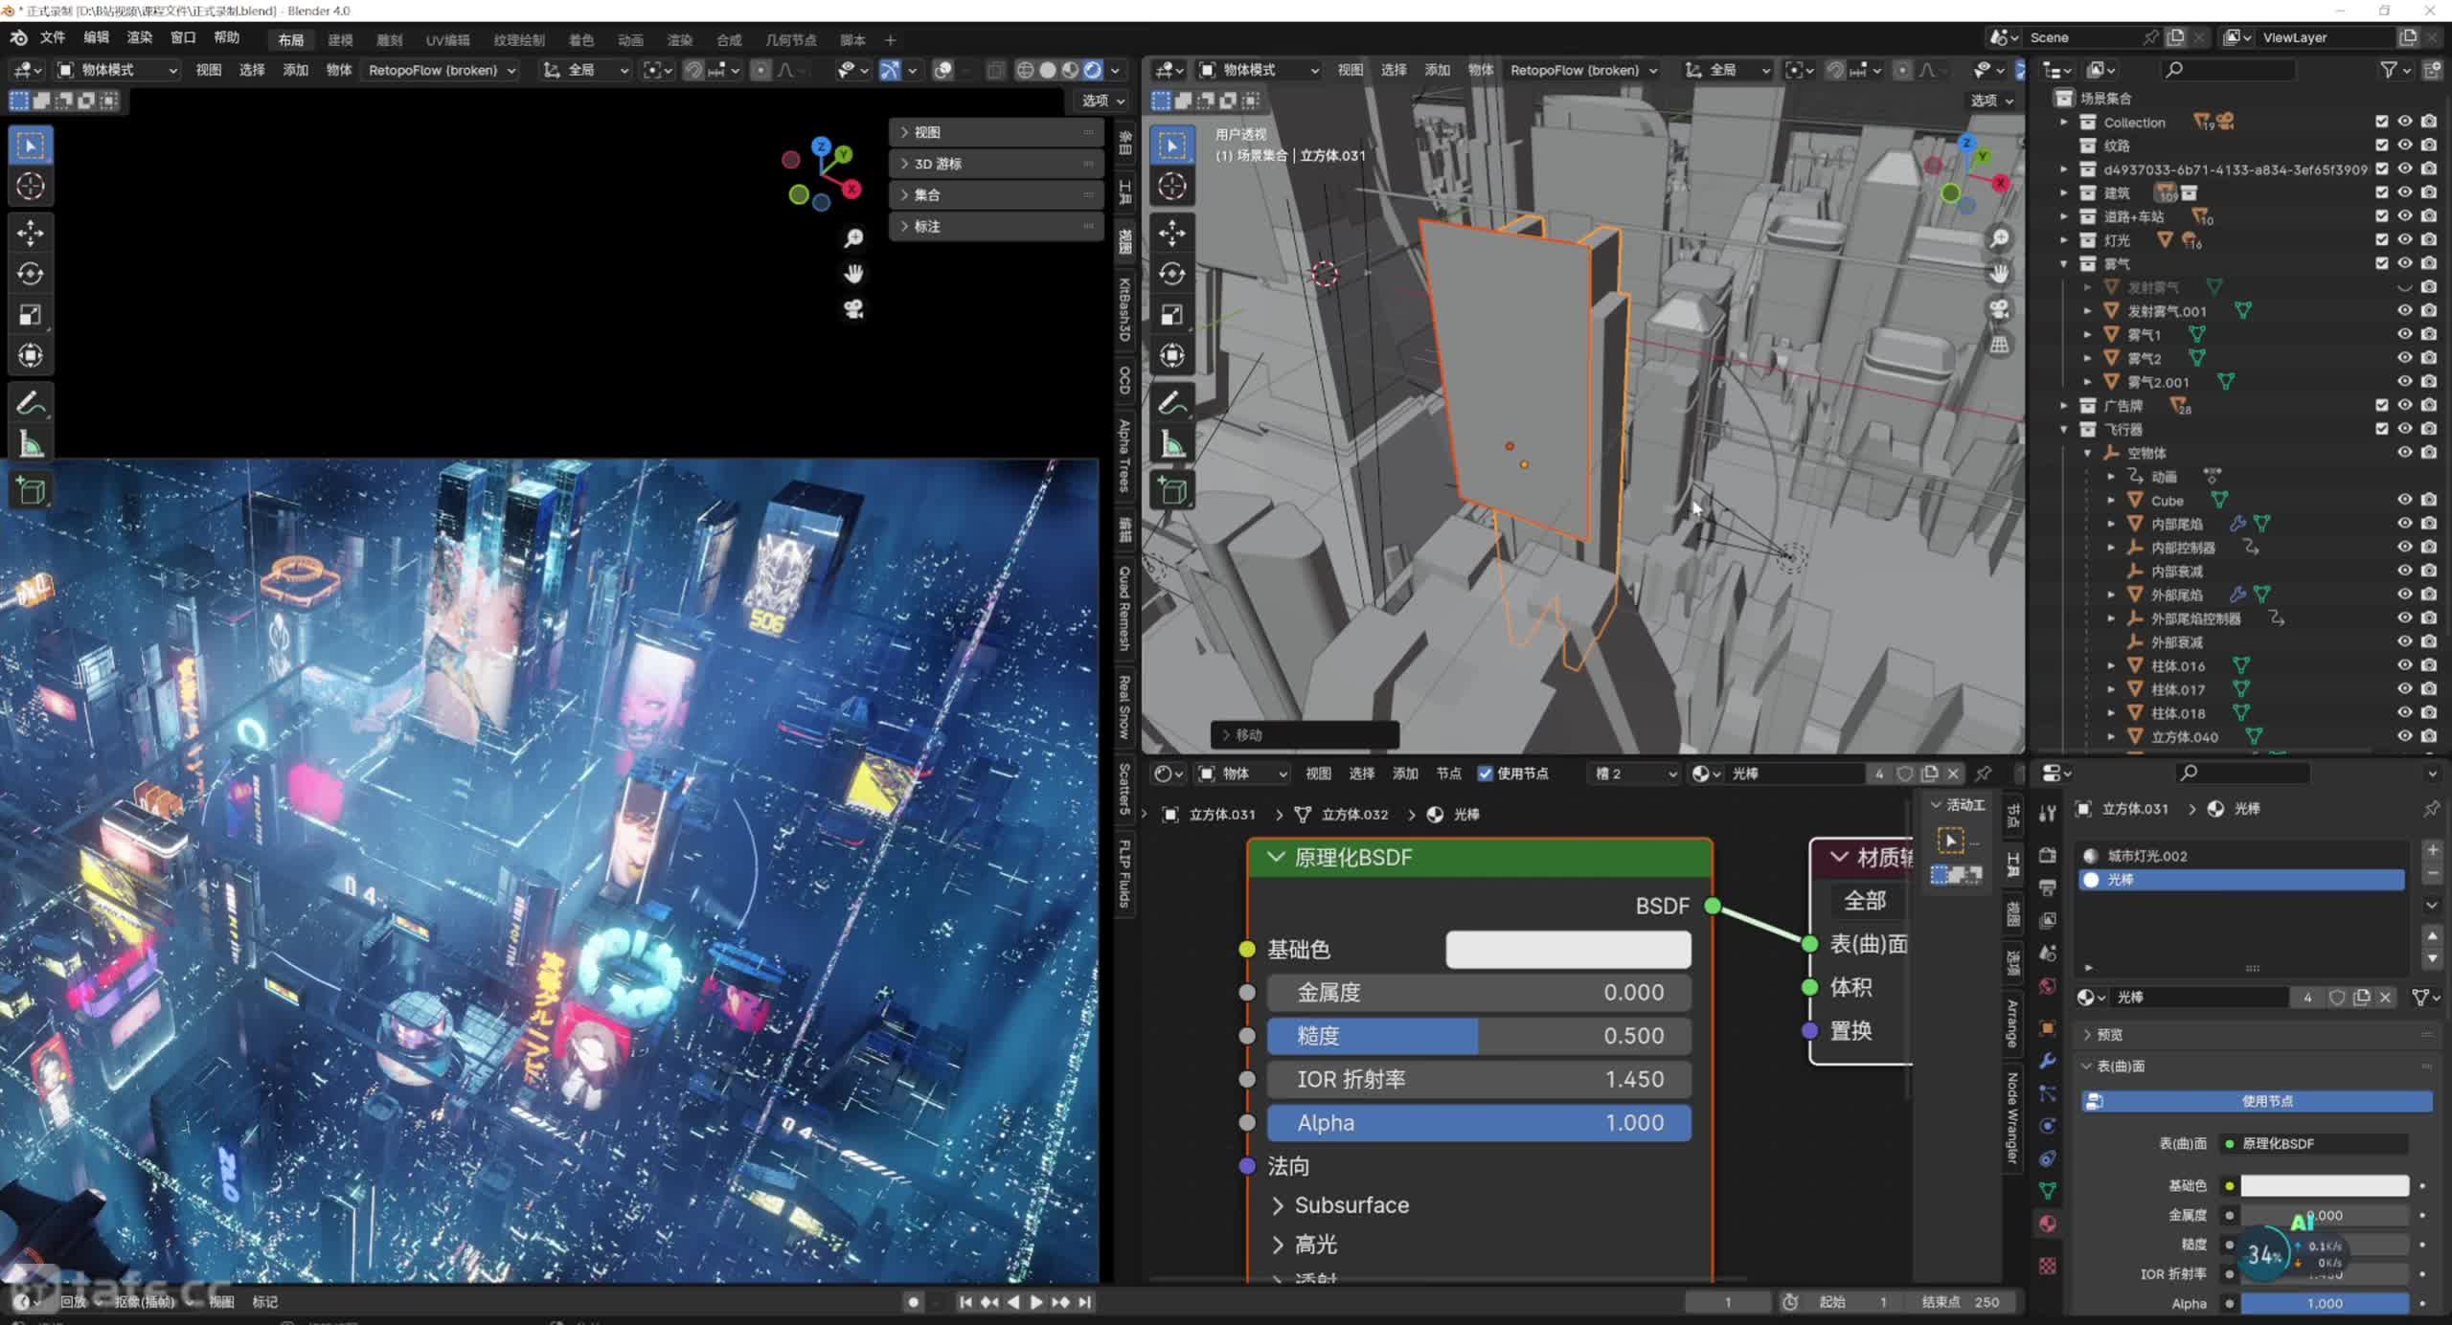This screenshot has width=2452, height=1325.
Task: Toggle perspective/orthographic grid icon in right viewport
Action: [1999, 345]
